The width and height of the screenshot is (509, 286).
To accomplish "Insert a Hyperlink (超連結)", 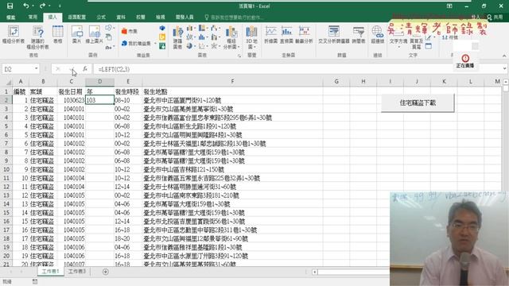I will [377, 35].
